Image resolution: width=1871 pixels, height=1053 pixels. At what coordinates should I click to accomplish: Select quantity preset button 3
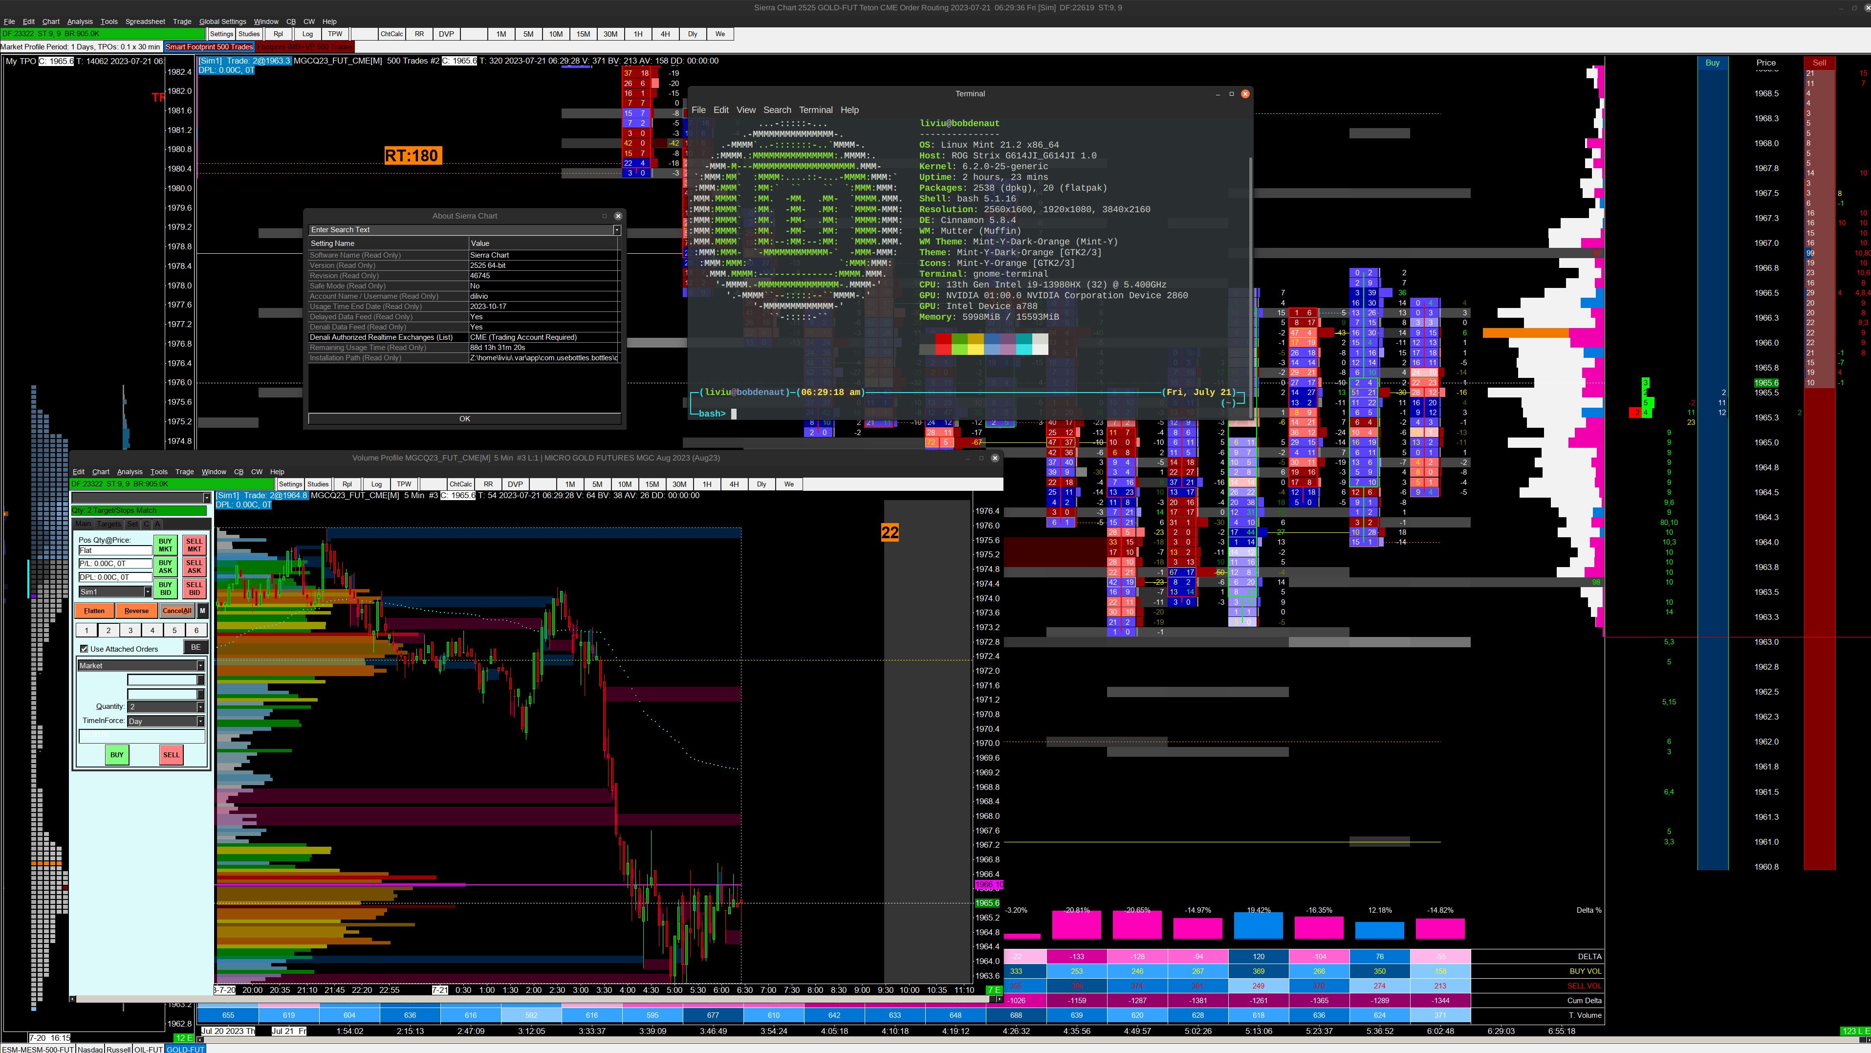click(x=130, y=630)
